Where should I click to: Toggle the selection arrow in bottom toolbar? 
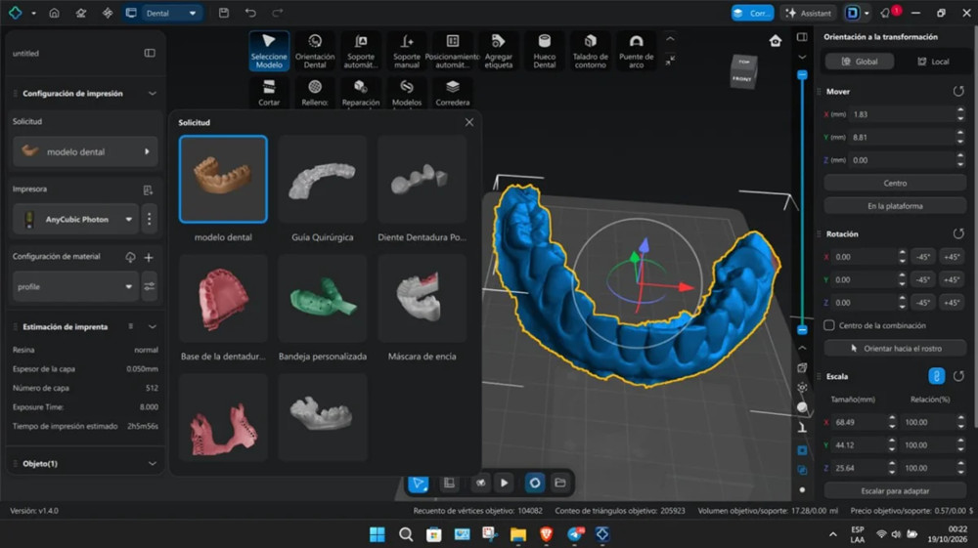[x=419, y=483]
